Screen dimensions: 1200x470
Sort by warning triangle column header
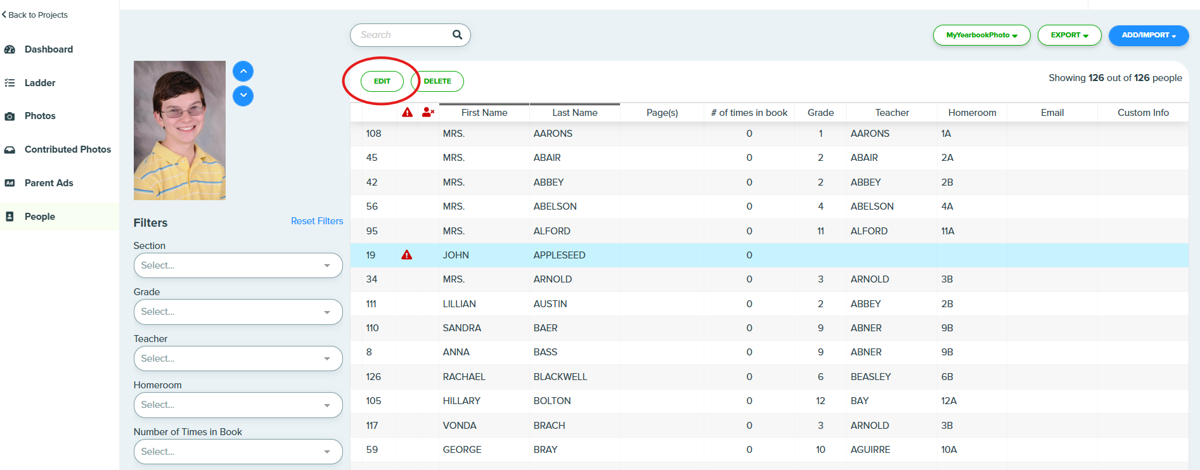tap(407, 113)
